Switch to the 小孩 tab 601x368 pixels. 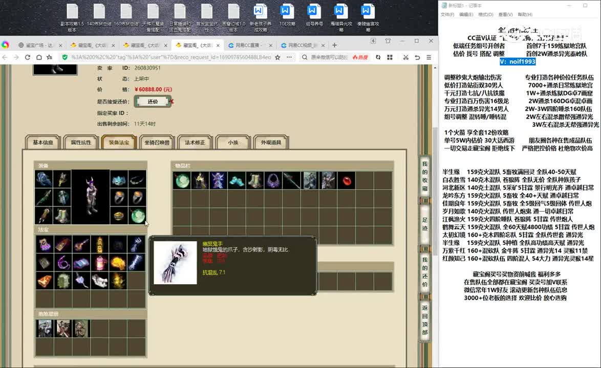click(233, 142)
